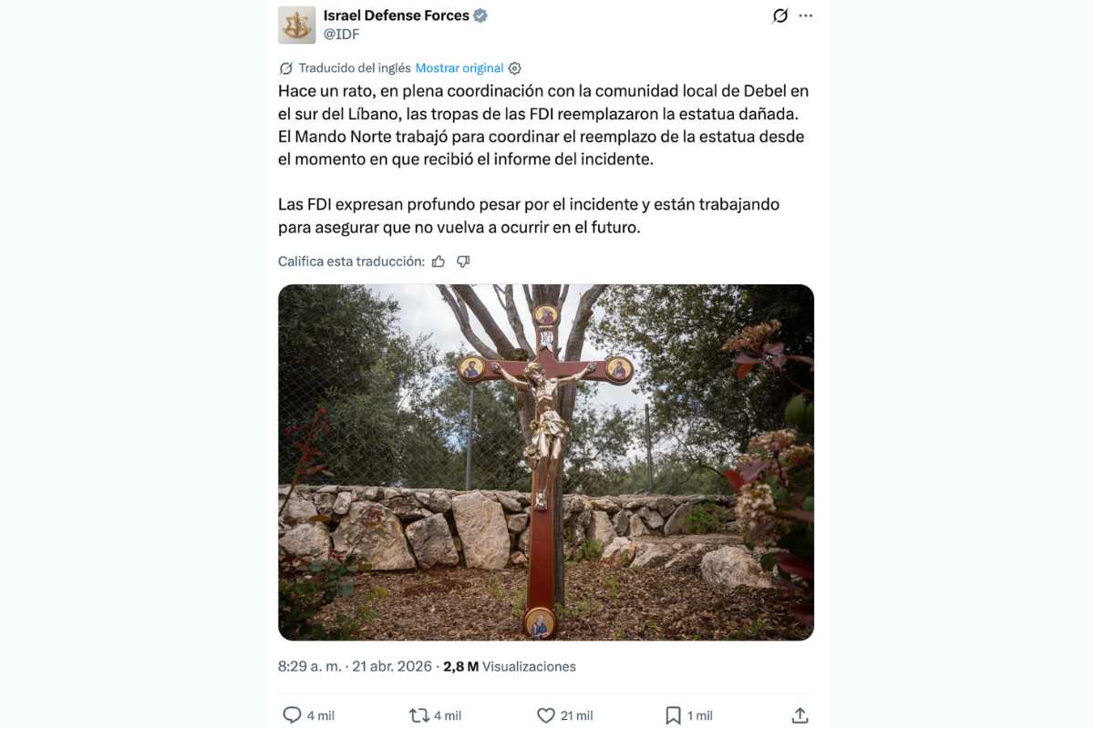Open the post options with the three-dot menu
The width and height of the screenshot is (1094, 729).
805,15
